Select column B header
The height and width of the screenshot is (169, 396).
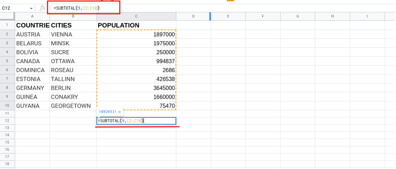point(73,16)
